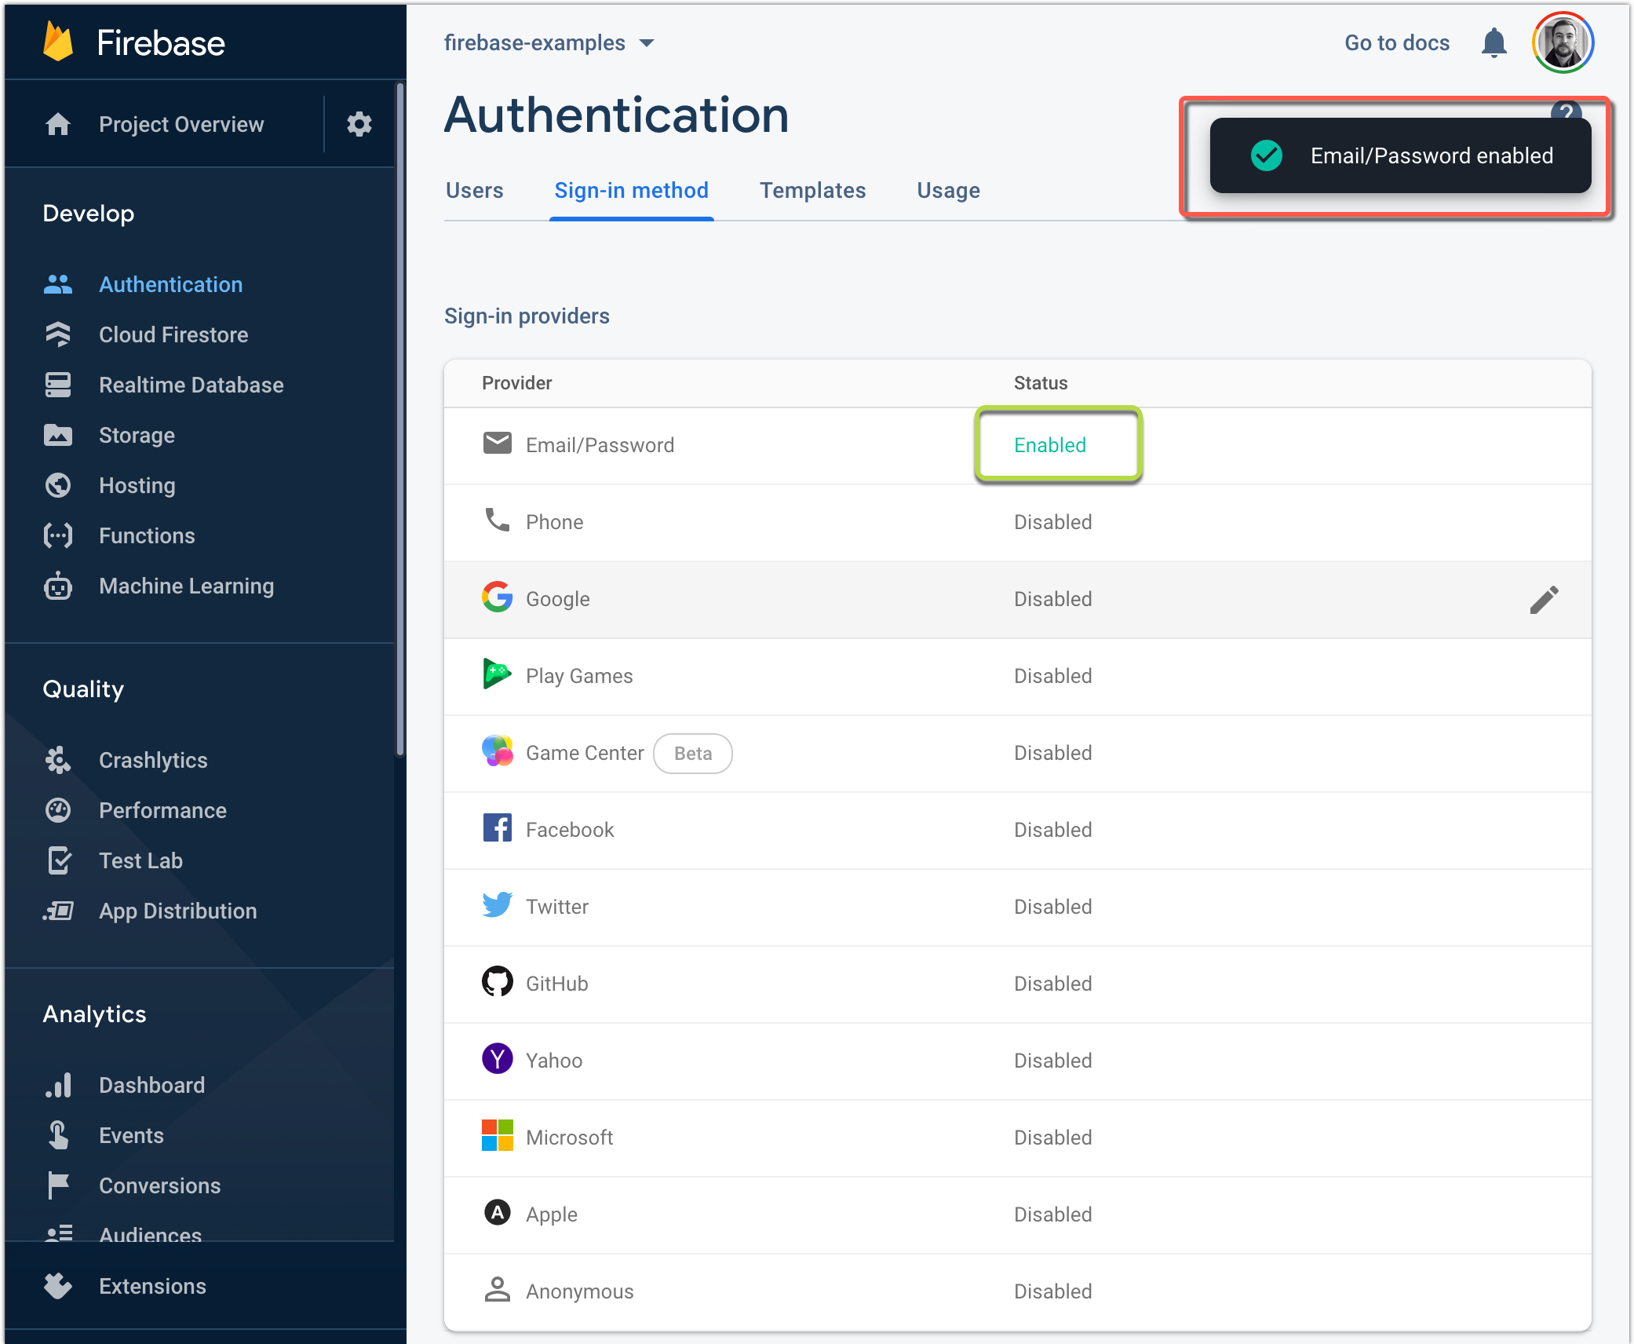Click the sidebar scrollbar
1634x1344 pixels.
[x=400, y=420]
